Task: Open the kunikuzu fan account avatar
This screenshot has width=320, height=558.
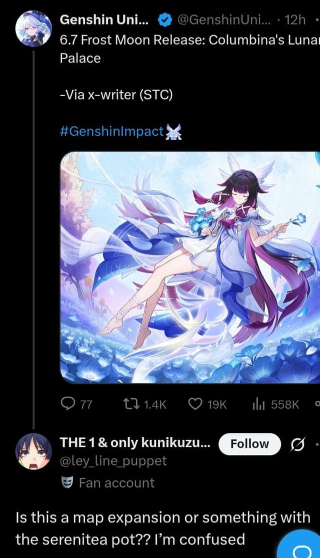Action: pyautogui.click(x=33, y=452)
